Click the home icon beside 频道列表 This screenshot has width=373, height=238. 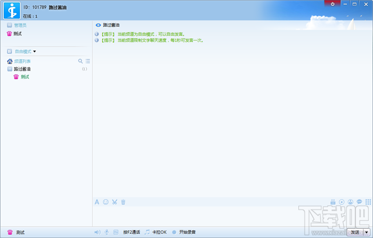[10, 61]
